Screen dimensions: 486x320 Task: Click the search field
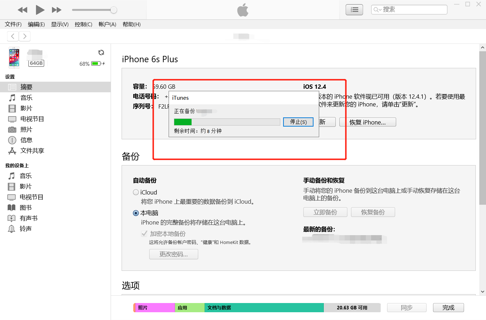point(409,10)
